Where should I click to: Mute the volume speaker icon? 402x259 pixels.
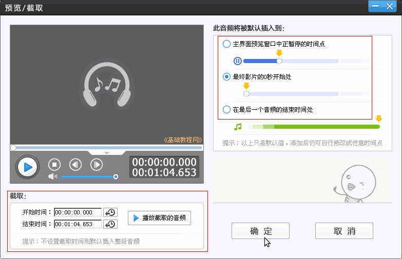(x=52, y=177)
